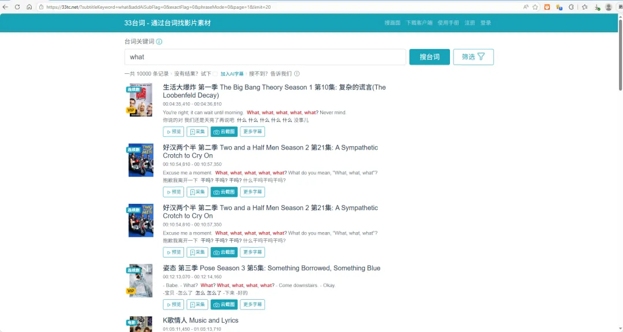Click camera icon on Big Bang Theory 云截图
Viewport: 623px width, 332px height.
coord(216,132)
